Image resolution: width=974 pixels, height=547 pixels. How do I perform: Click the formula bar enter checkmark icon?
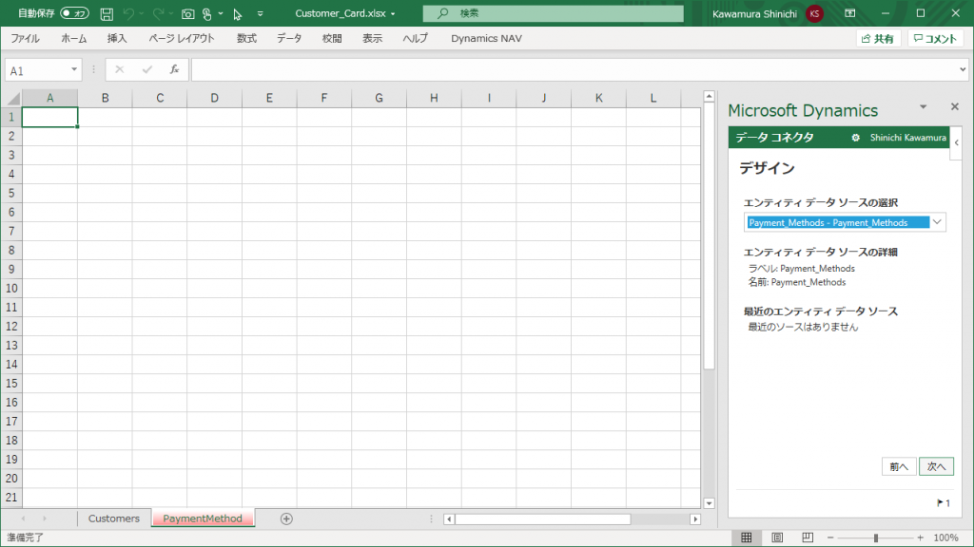(146, 70)
